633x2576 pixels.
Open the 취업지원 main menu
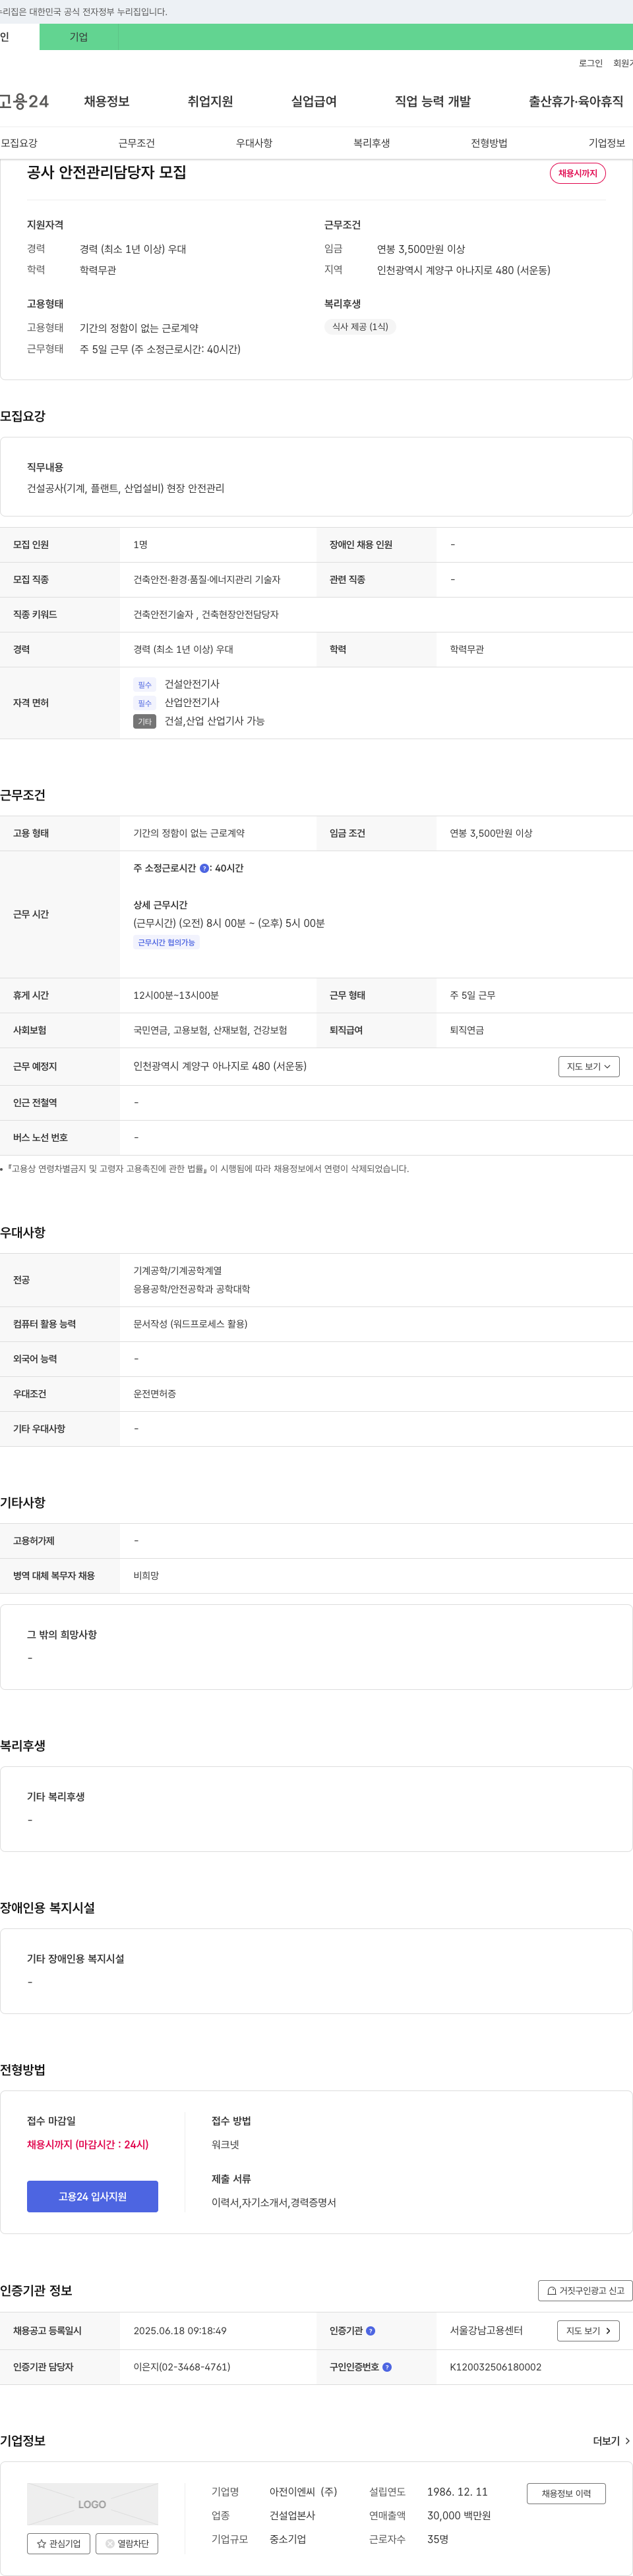pyautogui.click(x=210, y=101)
